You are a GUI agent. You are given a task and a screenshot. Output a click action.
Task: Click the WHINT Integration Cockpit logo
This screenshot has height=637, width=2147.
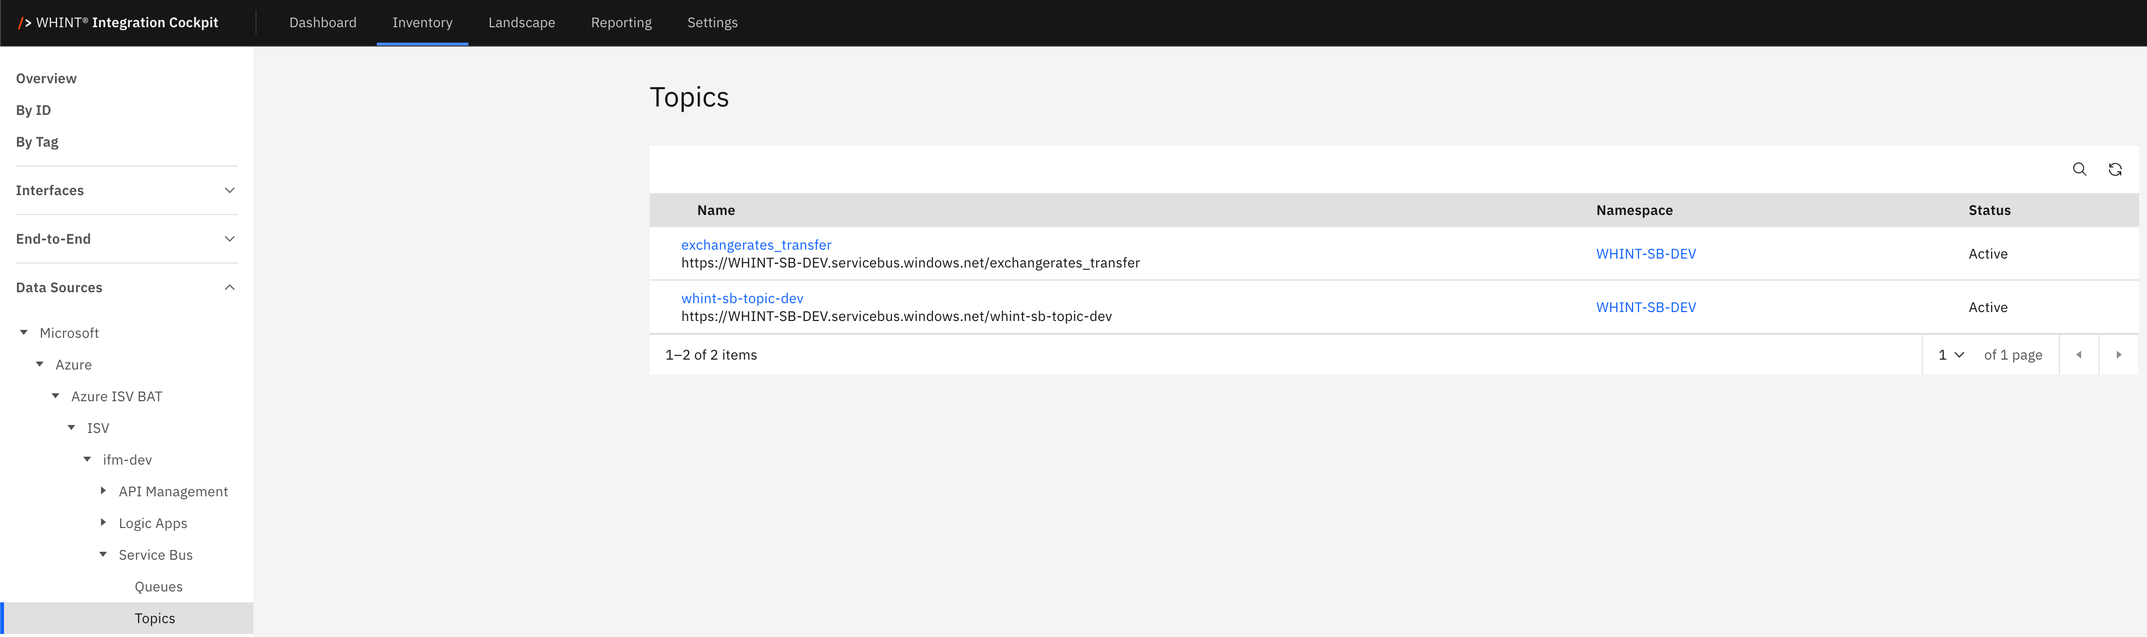(118, 22)
